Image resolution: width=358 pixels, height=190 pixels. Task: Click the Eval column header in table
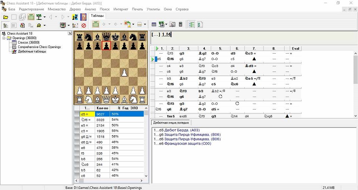click(295, 48)
